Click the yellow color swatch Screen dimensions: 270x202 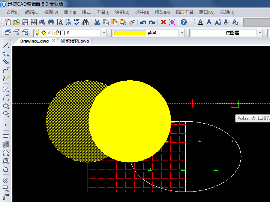pos(130,33)
